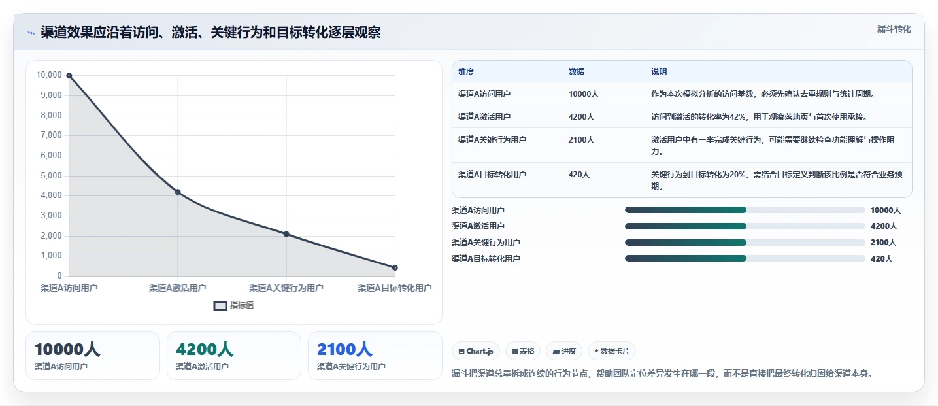Click the page title 渠道效果应沿着访问
Viewport: 938px width, 406px height.
210,33
